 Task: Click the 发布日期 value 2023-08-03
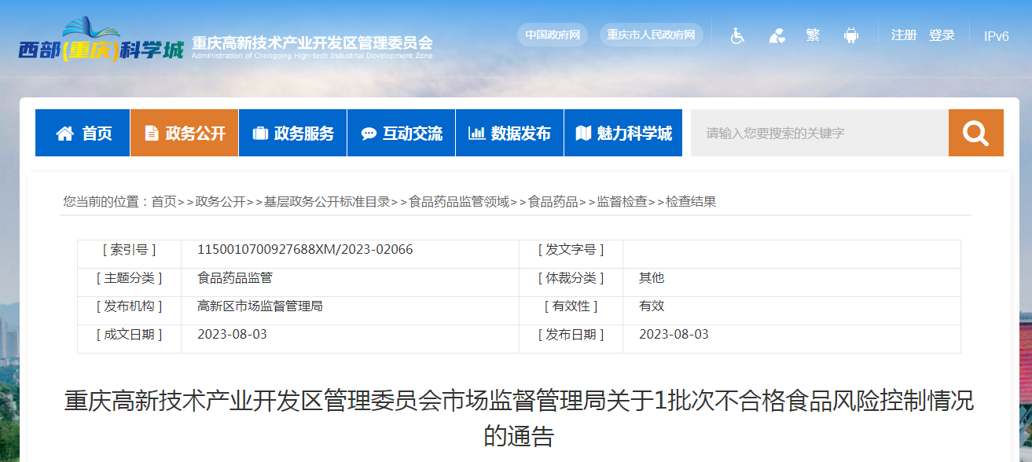(674, 335)
